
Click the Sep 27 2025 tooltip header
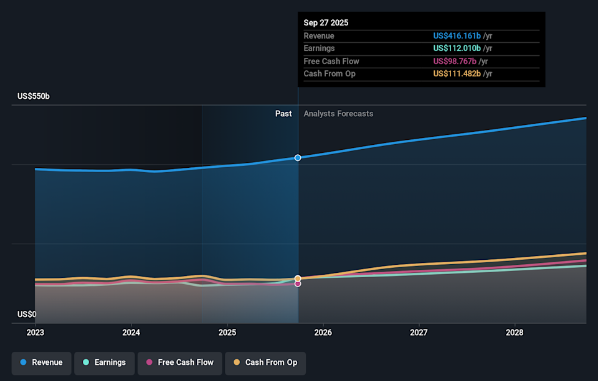tap(326, 22)
